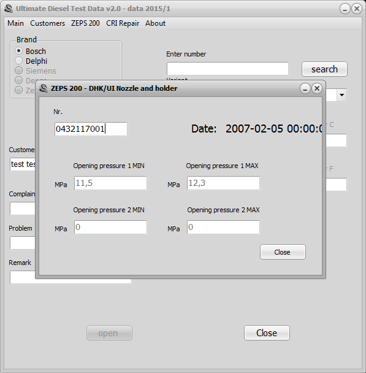Open the ZEPS 200 menu
Screen dimensions: 366x373
point(85,23)
